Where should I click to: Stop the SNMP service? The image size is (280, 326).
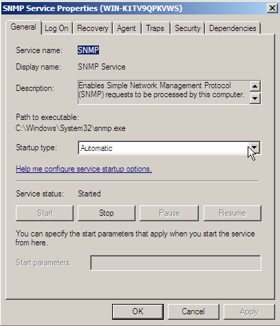tap(107, 213)
